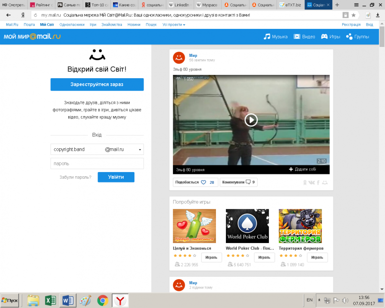Share post to Мой Мир smiley icon
This screenshot has height=308, width=385.
pos(325,182)
